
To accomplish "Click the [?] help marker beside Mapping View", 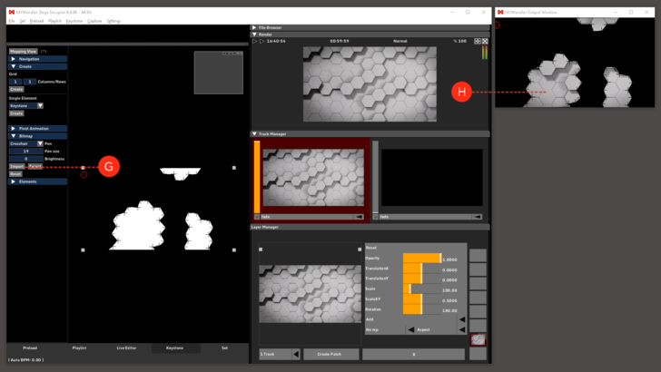I will 44,52.
